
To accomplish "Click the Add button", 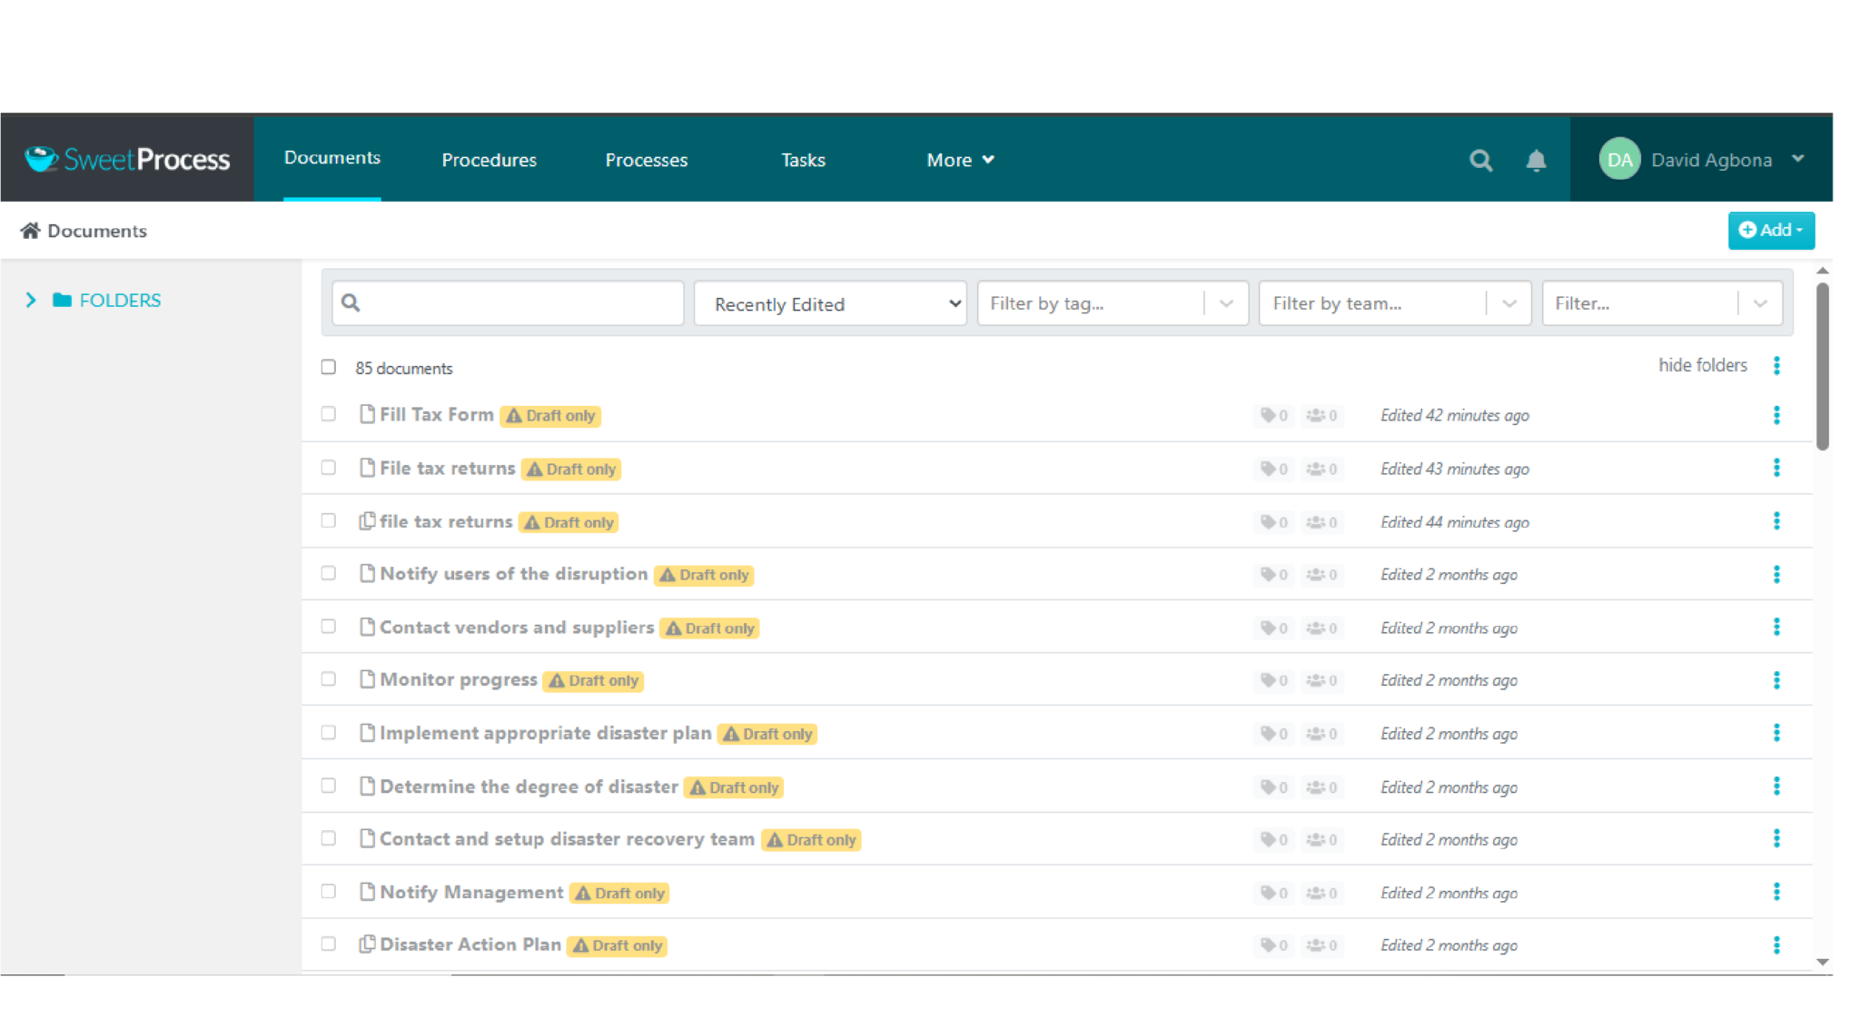I will 1771,230.
